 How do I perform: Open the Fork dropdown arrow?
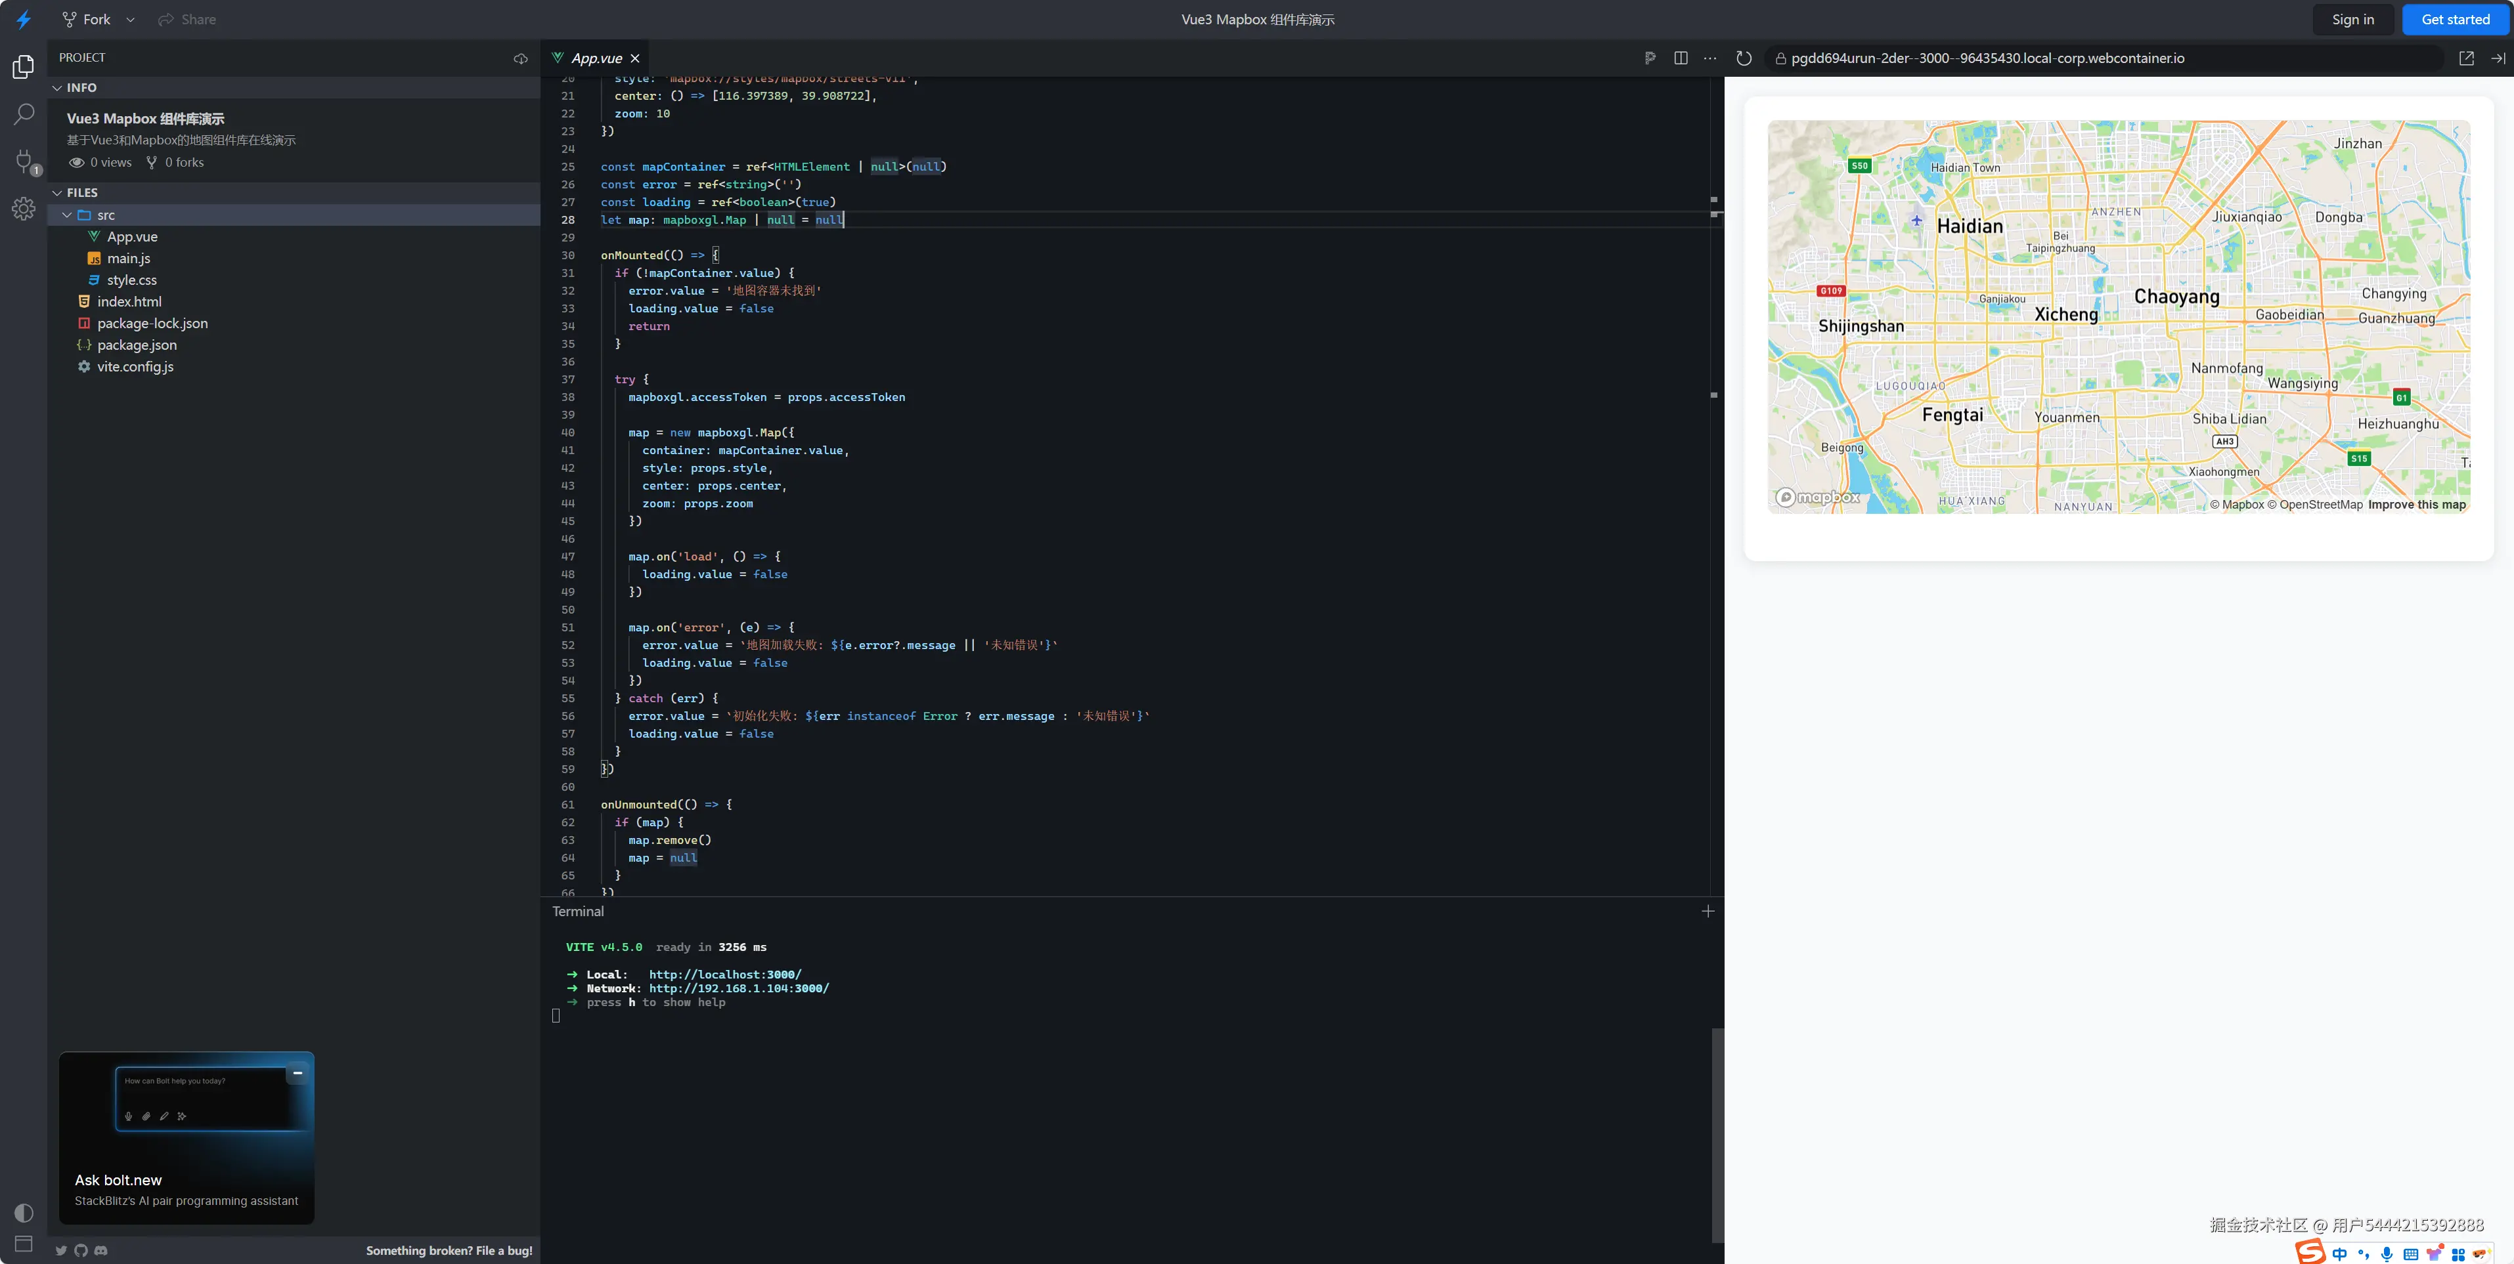[x=131, y=20]
